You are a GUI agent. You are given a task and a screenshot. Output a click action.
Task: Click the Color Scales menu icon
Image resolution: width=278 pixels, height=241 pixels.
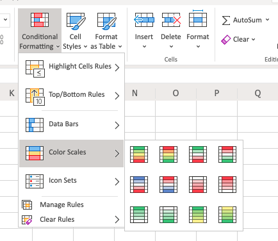(x=35, y=153)
